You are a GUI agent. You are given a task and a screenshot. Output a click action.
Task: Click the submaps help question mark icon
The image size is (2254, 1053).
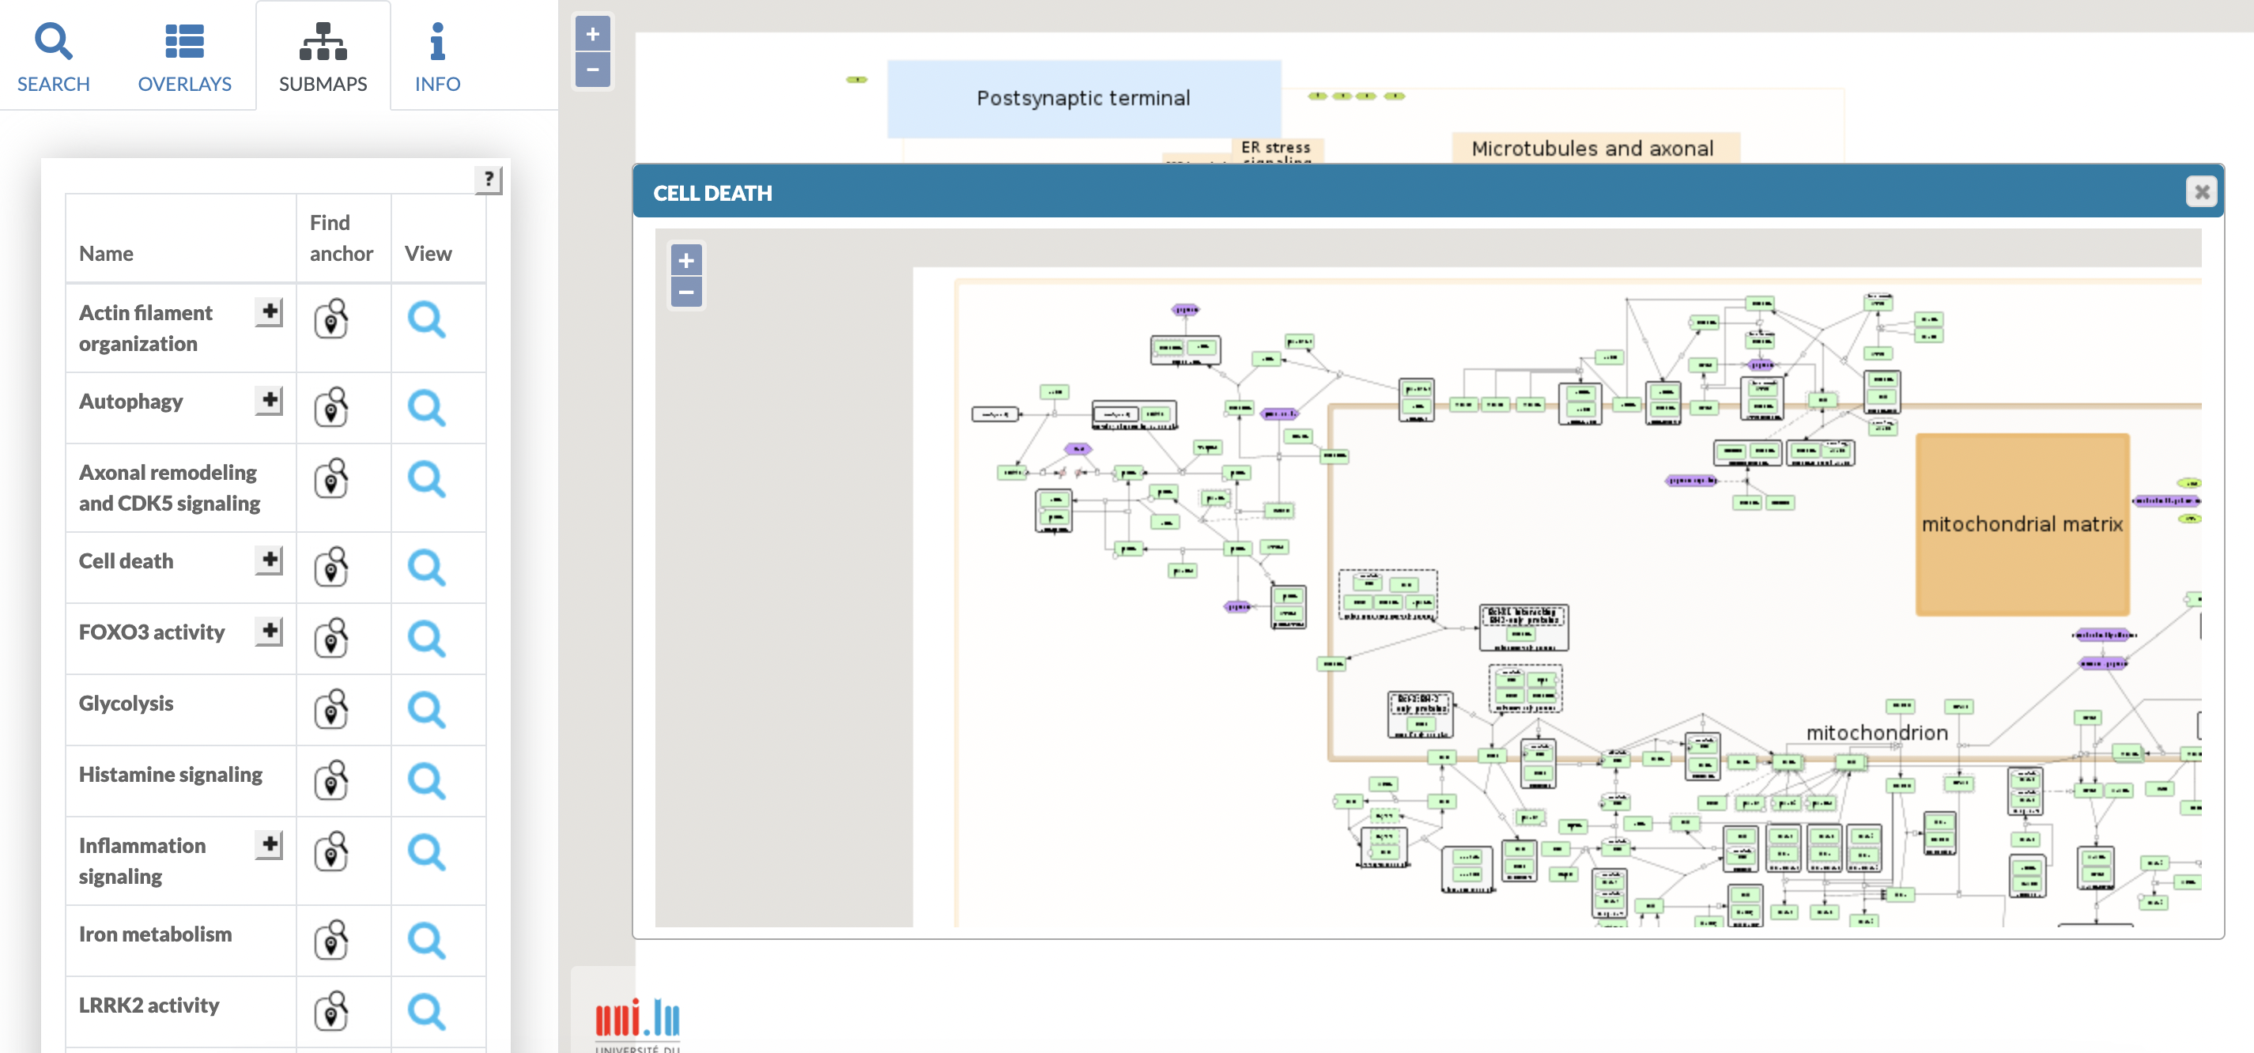(489, 179)
